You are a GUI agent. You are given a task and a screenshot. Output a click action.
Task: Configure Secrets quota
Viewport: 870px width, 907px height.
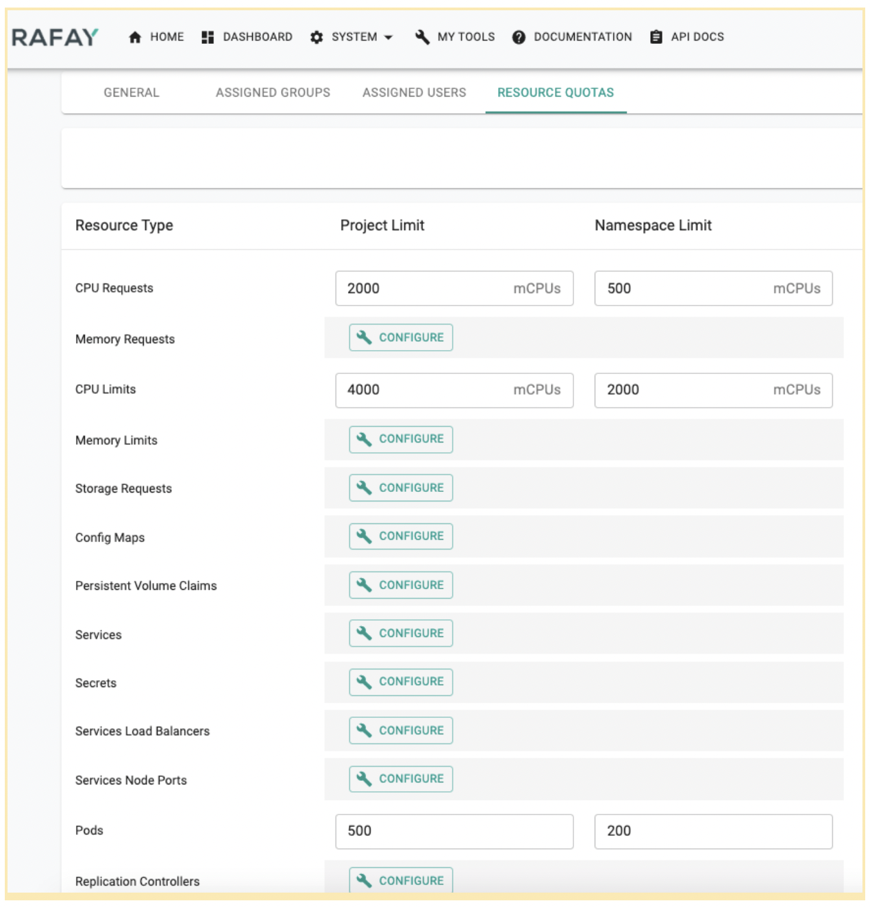point(401,682)
